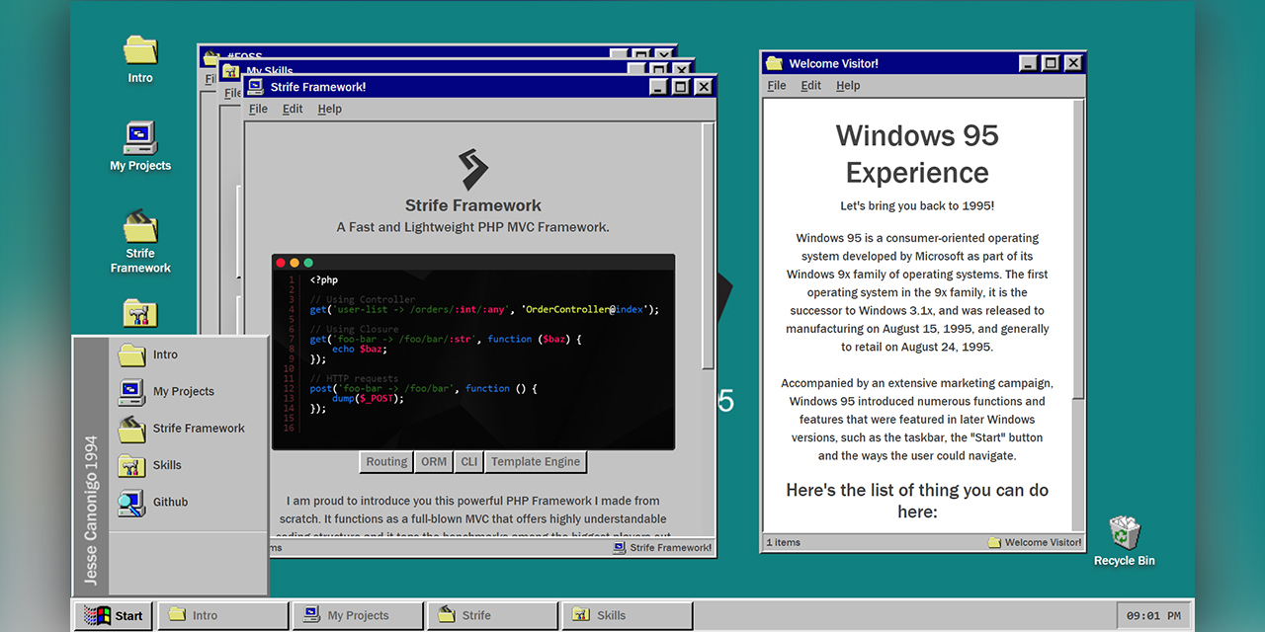Switch to Skills via the taskbar
The image size is (1265, 632).
[x=627, y=614]
